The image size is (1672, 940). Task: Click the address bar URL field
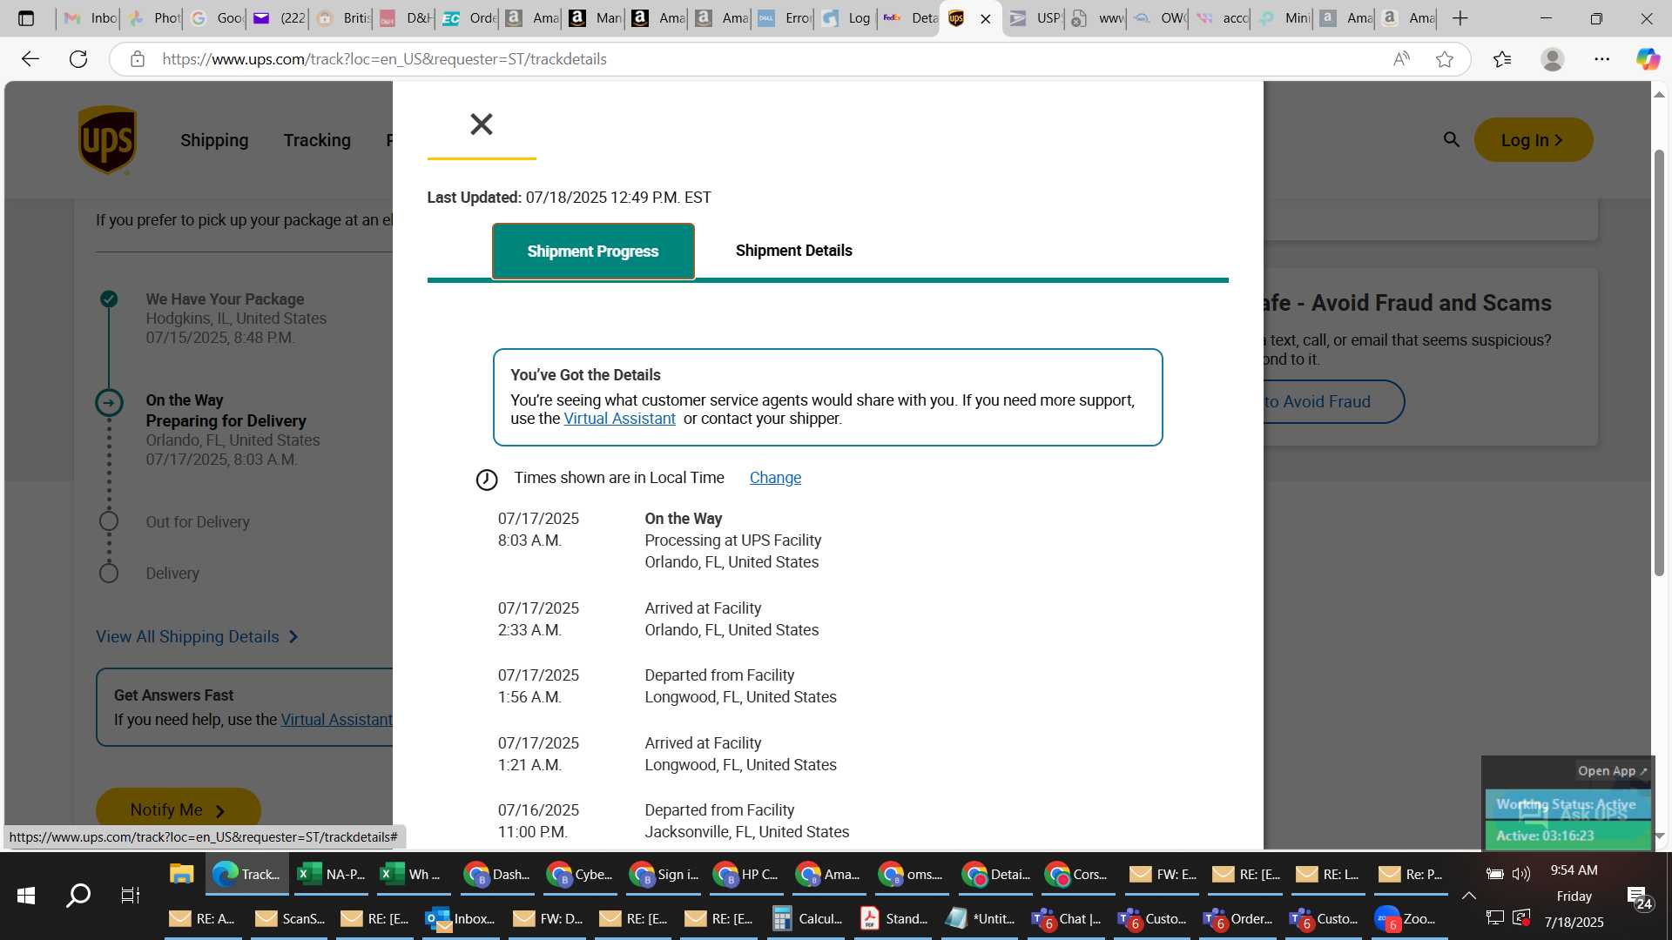pyautogui.click(x=766, y=59)
